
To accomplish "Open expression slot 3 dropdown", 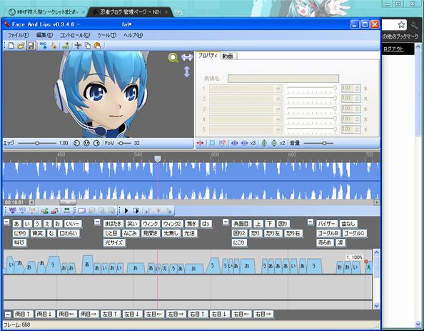I will coord(278,109).
